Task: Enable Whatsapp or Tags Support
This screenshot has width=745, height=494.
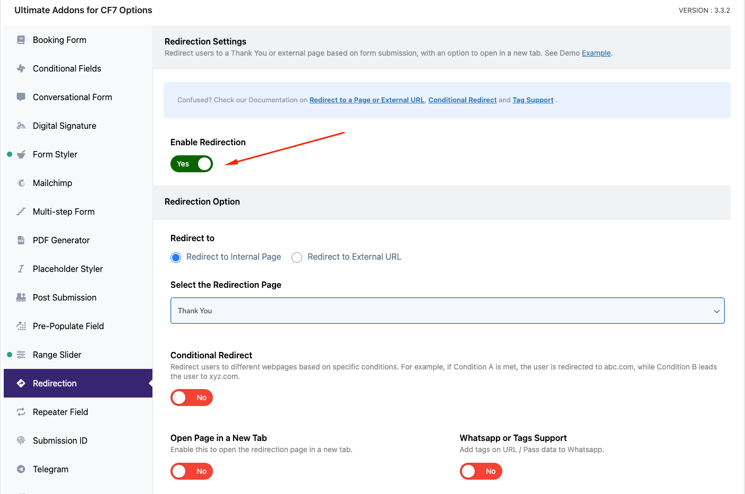Action: point(481,471)
